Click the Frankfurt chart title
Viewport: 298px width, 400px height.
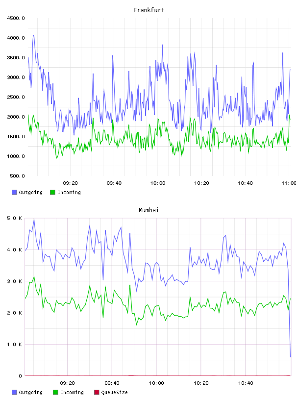click(149, 10)
